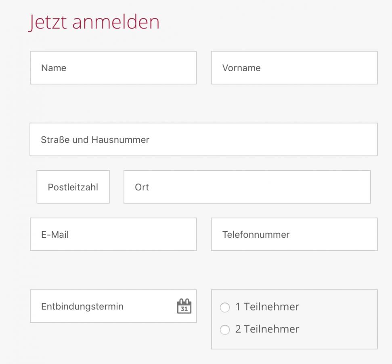Click the '2 Teilnehmer' label text
The height and width of the screenshot is (364, 392).
[x=267, y=329]
